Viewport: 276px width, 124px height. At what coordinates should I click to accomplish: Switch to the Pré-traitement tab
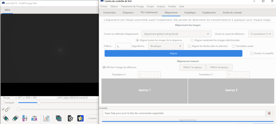coord(149,12)
